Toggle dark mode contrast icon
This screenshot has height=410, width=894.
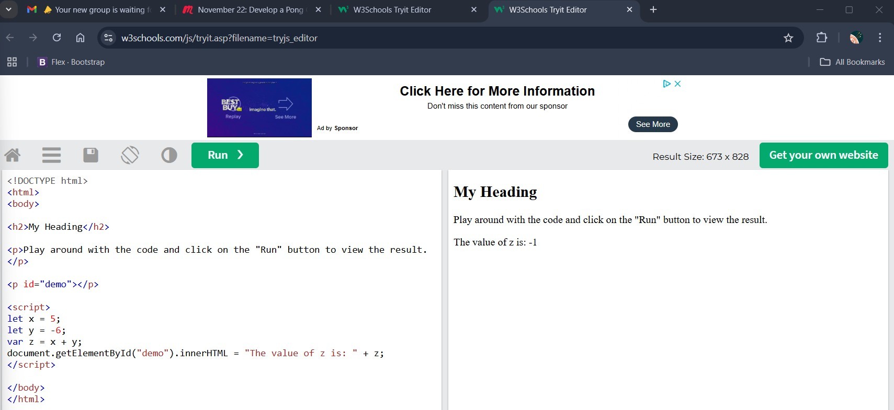pos(169,155)
